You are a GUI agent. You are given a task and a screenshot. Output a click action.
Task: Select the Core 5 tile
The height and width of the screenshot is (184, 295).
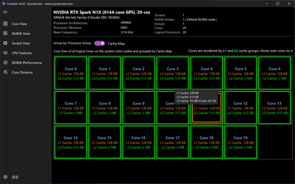coord(240,73)
